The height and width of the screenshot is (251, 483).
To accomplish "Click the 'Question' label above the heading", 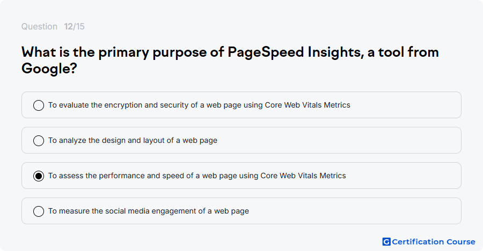I will [39, 26].
